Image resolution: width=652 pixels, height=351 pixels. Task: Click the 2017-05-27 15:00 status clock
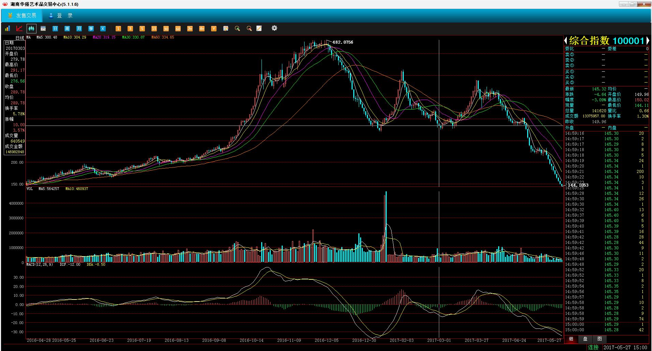coord(625,347)
